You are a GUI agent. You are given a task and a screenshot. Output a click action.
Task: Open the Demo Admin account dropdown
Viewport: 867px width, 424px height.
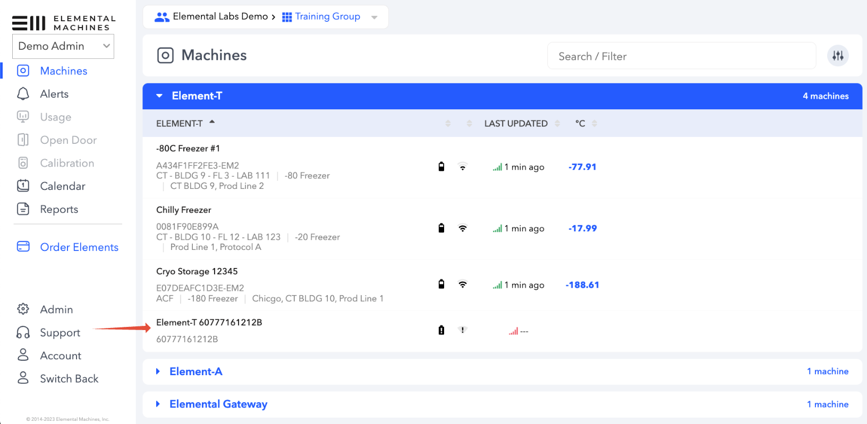pyautogui.click(x=63, y=46)
